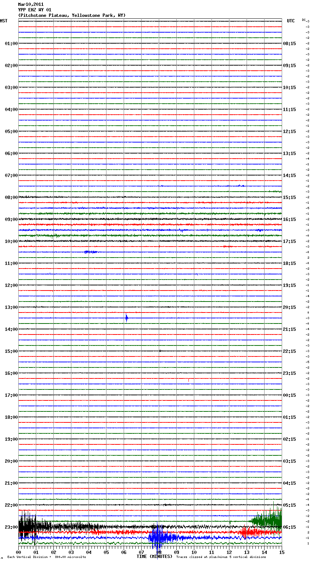This screenshot has height=562, width=311.
Task: Select the 02:00 MST time label
Action: (11, 66)
